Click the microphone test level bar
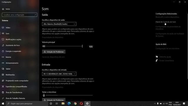The height and width of the screenshot is (106, 188). [69, 95]
